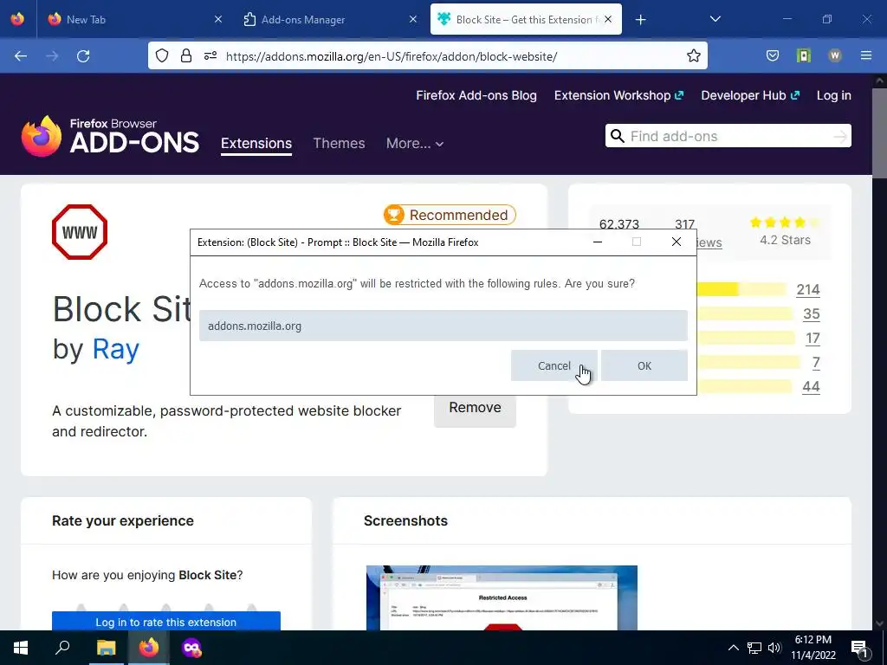The height and width of the screenshot is (665, 887).
Task: Show hidden system tray icons
Action: 733,648
